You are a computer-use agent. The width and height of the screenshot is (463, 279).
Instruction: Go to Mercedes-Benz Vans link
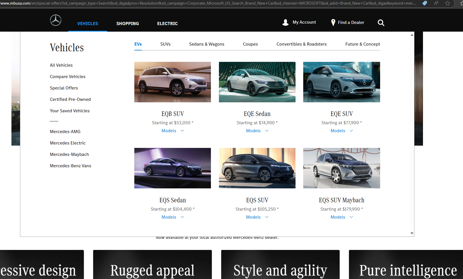click(x=71, y=166)
